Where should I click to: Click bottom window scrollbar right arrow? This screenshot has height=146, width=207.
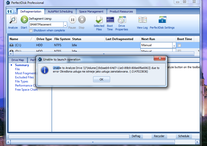[197, 142]
